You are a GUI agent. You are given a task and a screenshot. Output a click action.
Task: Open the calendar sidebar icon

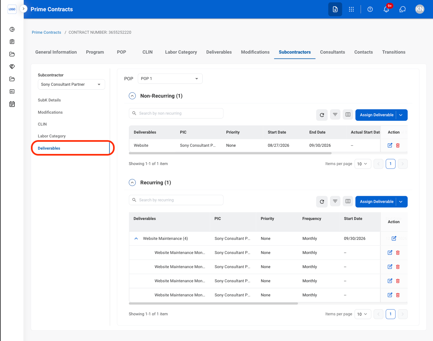click(12, 104)
